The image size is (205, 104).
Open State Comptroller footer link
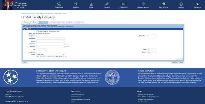click(142, 102)
